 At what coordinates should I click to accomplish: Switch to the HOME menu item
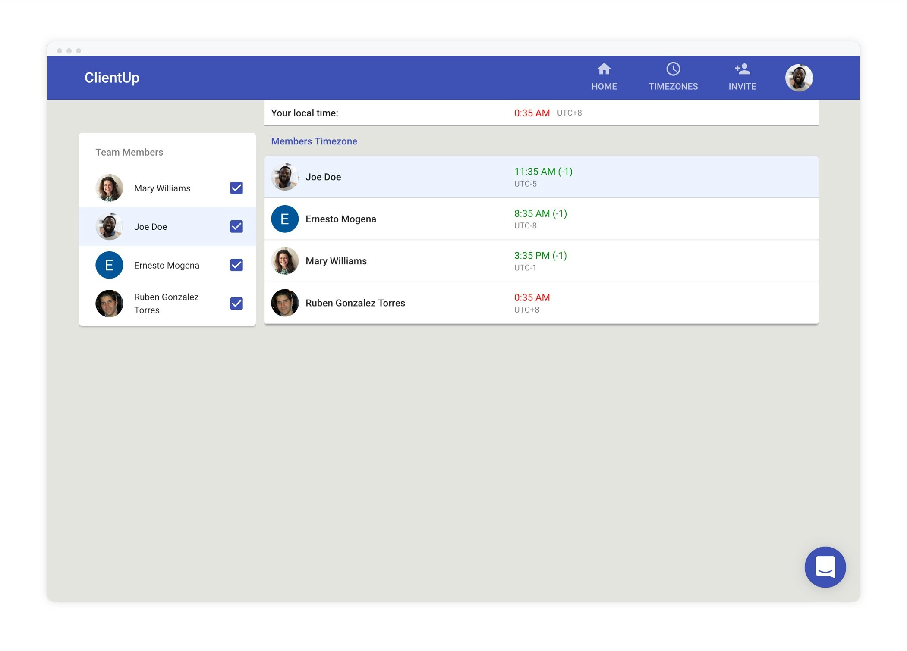click(x=604, y=86)
